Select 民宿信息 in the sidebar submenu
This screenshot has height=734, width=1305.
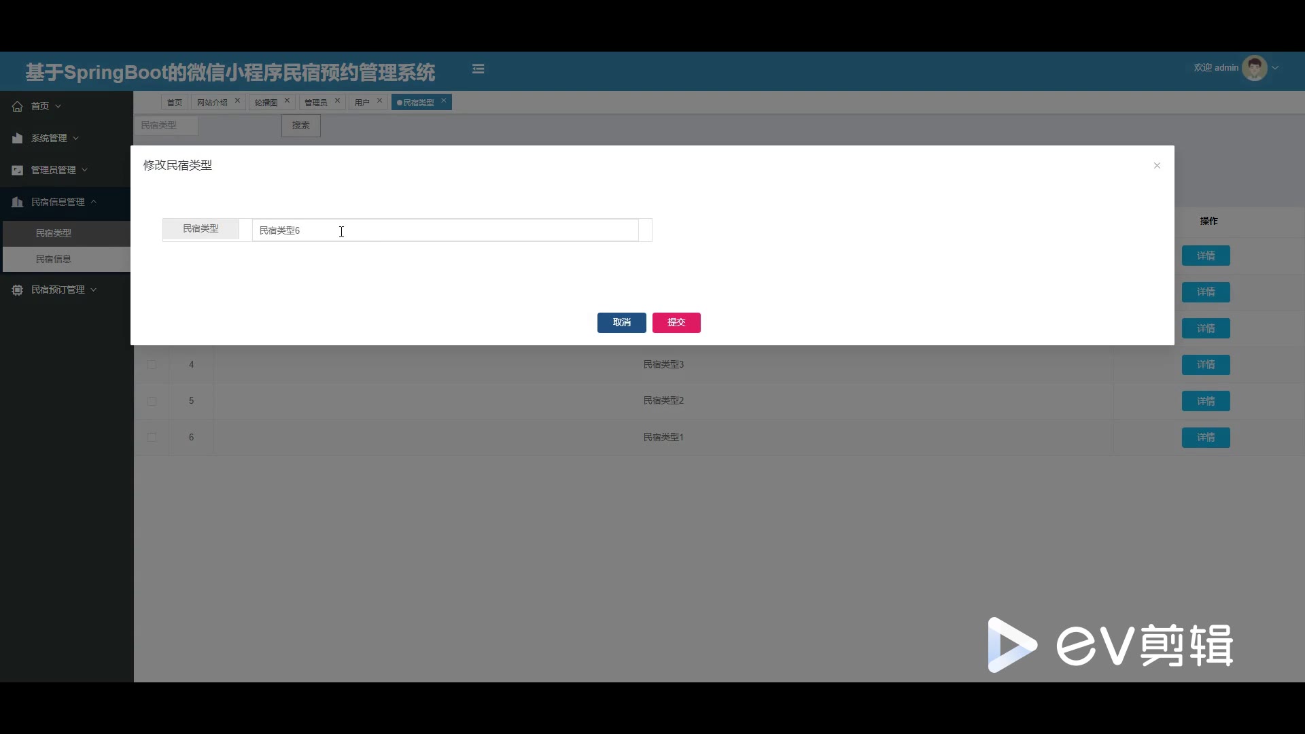tap(54, 259)
